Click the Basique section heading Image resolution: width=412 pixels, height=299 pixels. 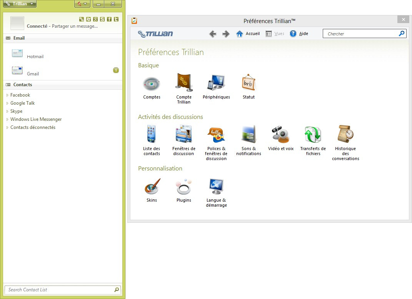click(148, 65)
